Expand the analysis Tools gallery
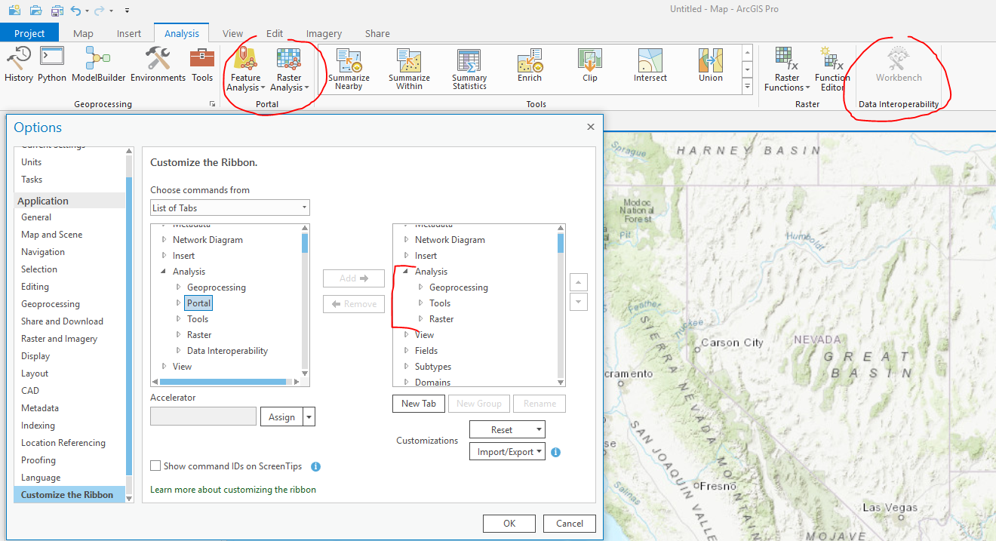This screenshot has height=541, width=996. pyautogui.click(x=748, y=87)
